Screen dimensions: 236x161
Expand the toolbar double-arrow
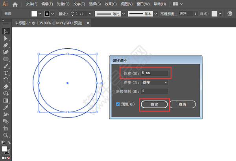pyautogui.click(x=2, y=20)
